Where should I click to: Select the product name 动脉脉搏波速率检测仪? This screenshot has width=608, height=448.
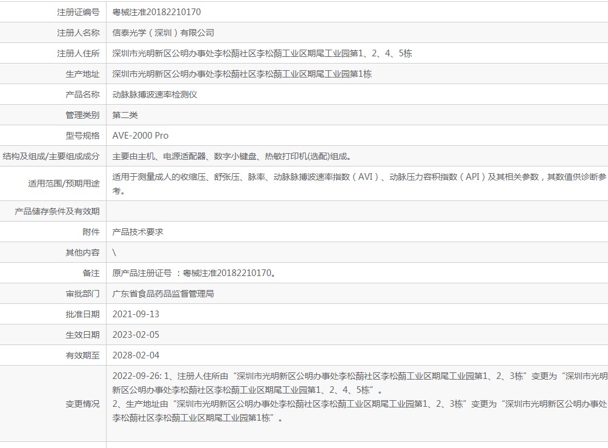click(154, 94)
